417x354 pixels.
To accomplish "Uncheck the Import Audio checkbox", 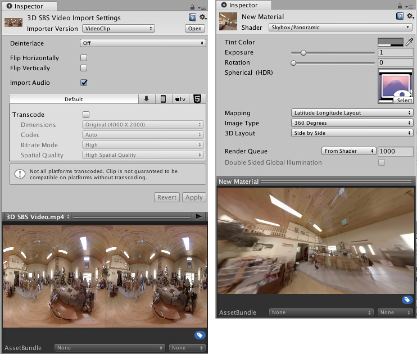I will click(x=84, y=83).
